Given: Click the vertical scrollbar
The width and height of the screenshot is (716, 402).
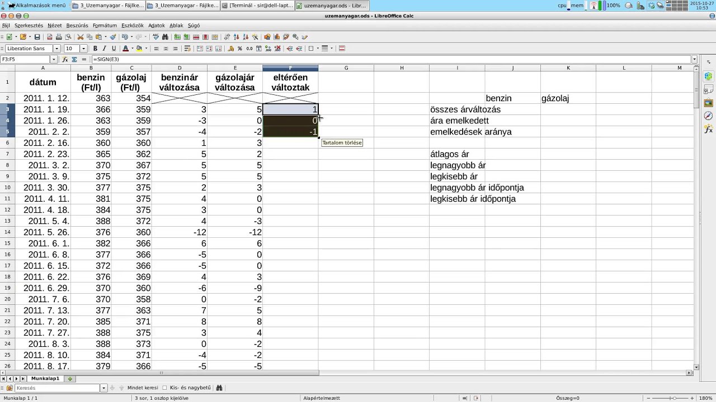Looking at the screenshot, I should 696,218.
